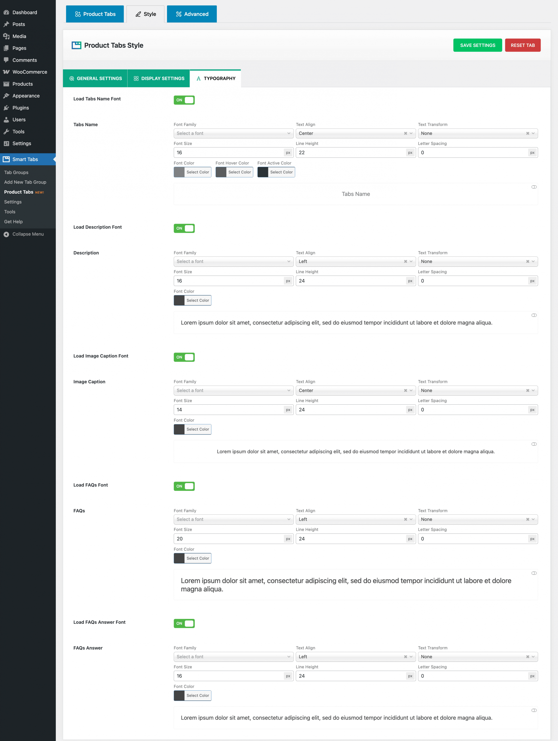Open Image Caption Text Align dropdown

pyautogui.click(x=356, y=390)
